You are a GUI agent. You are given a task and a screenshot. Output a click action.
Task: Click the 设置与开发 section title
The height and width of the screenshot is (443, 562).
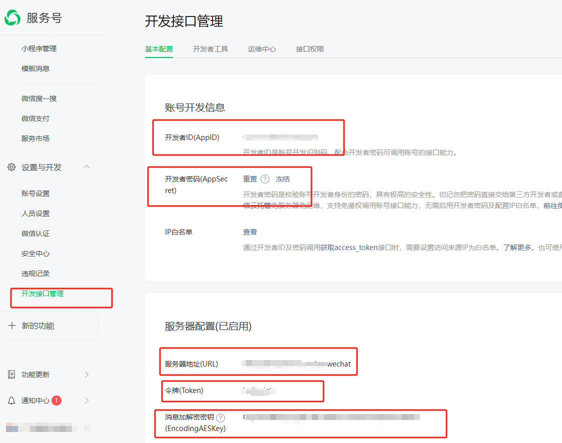[x=41, y=167]
